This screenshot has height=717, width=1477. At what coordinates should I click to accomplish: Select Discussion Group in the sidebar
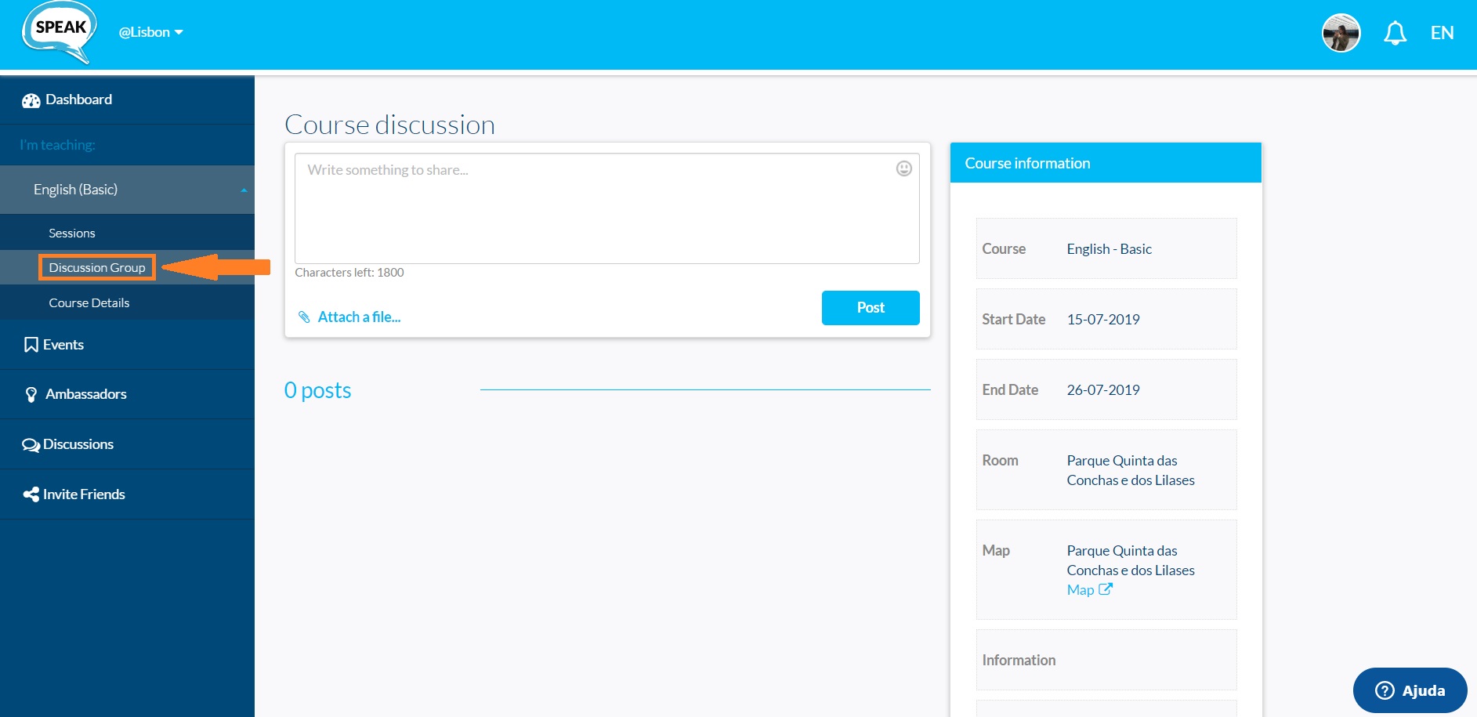[97, 267]
